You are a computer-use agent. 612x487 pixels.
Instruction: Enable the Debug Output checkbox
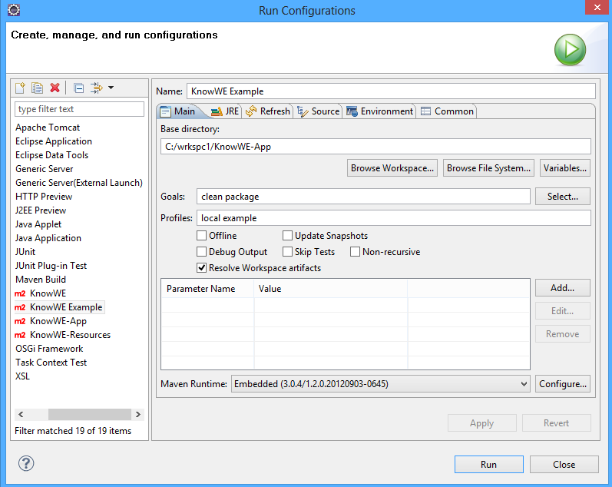(201, 251)
